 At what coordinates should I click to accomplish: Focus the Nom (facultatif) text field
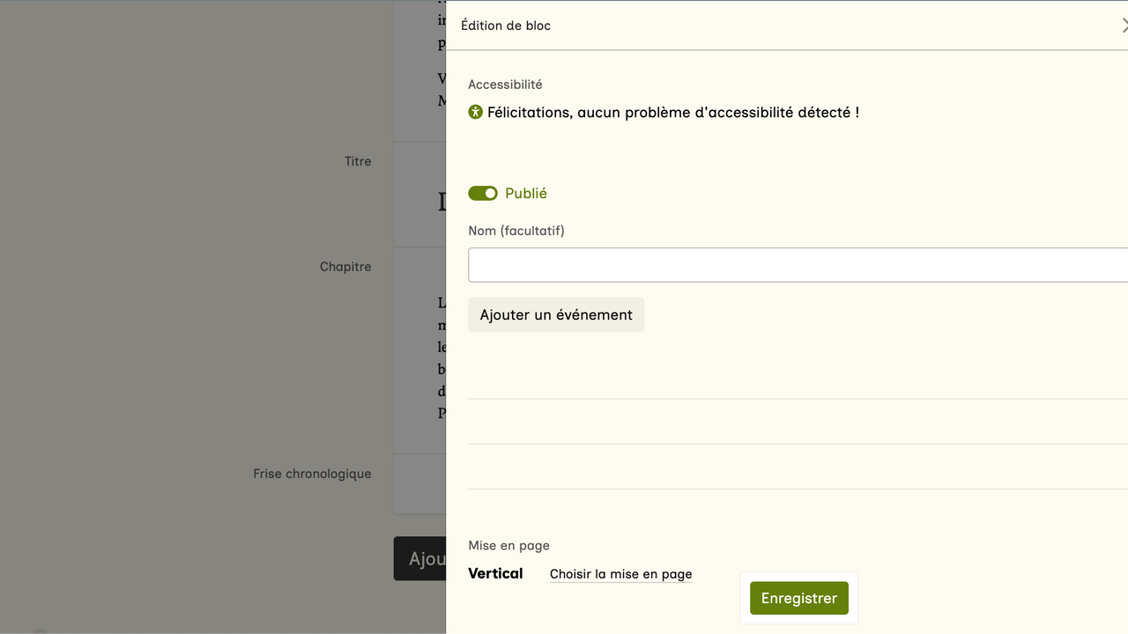(x=793, y=265)
